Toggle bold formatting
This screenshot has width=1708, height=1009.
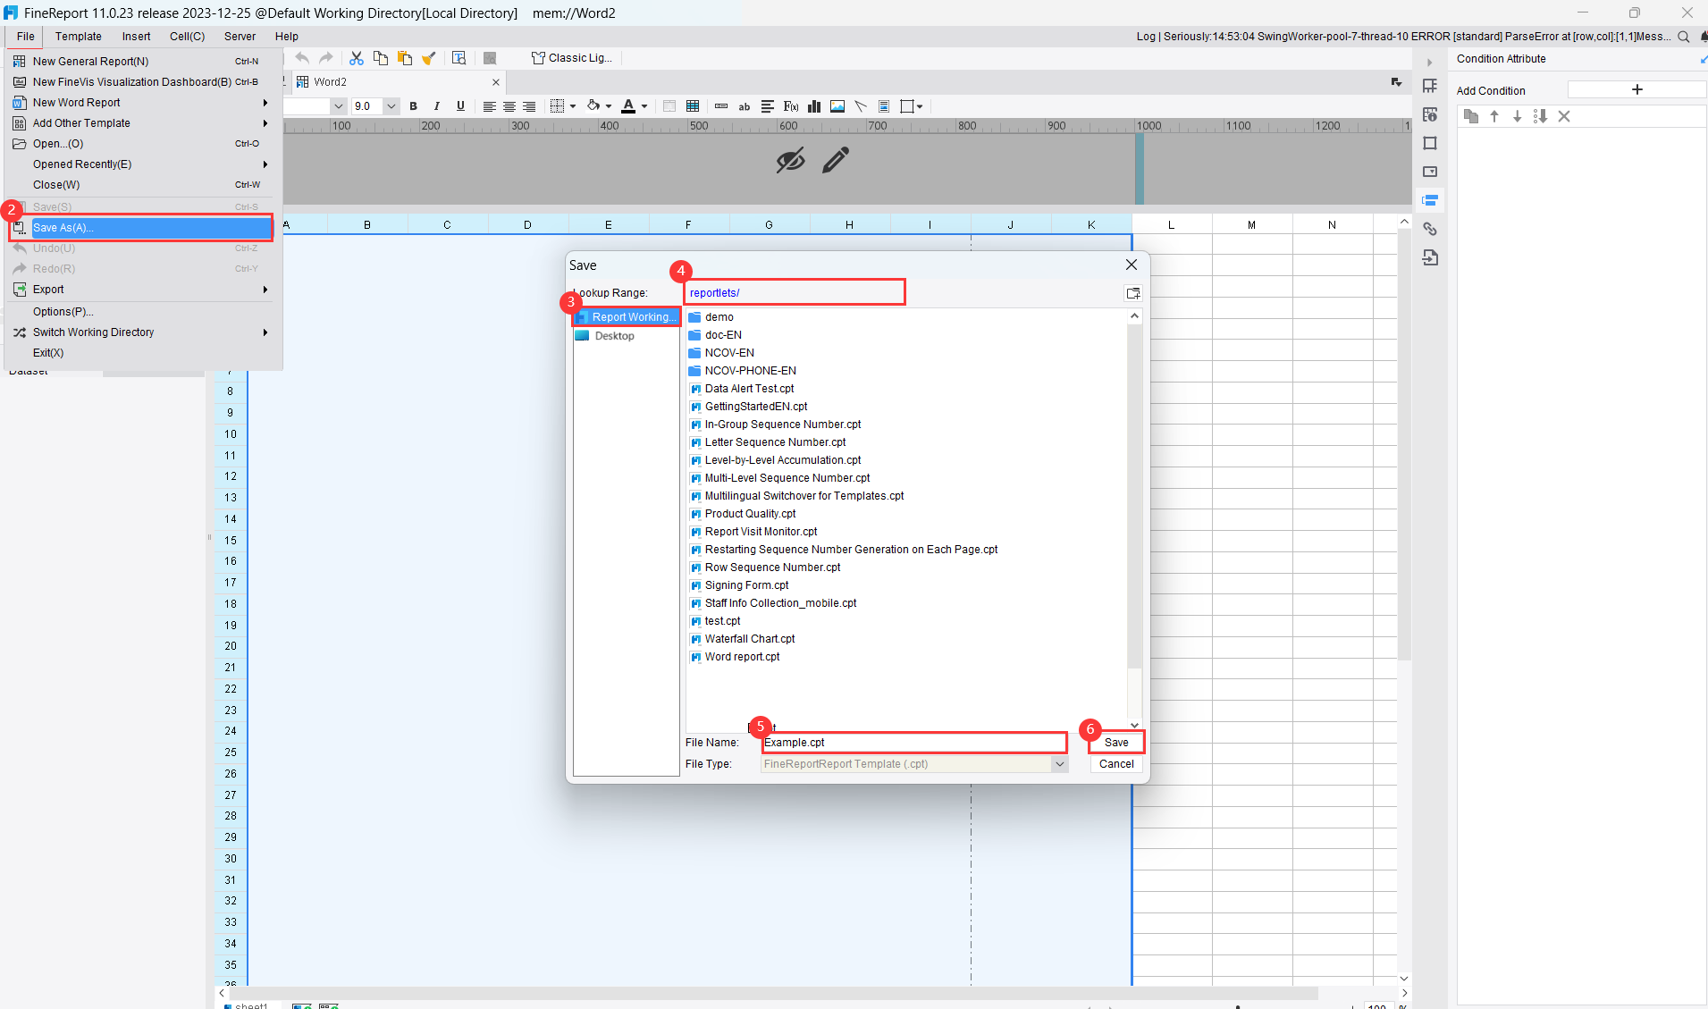click(413, 105)
